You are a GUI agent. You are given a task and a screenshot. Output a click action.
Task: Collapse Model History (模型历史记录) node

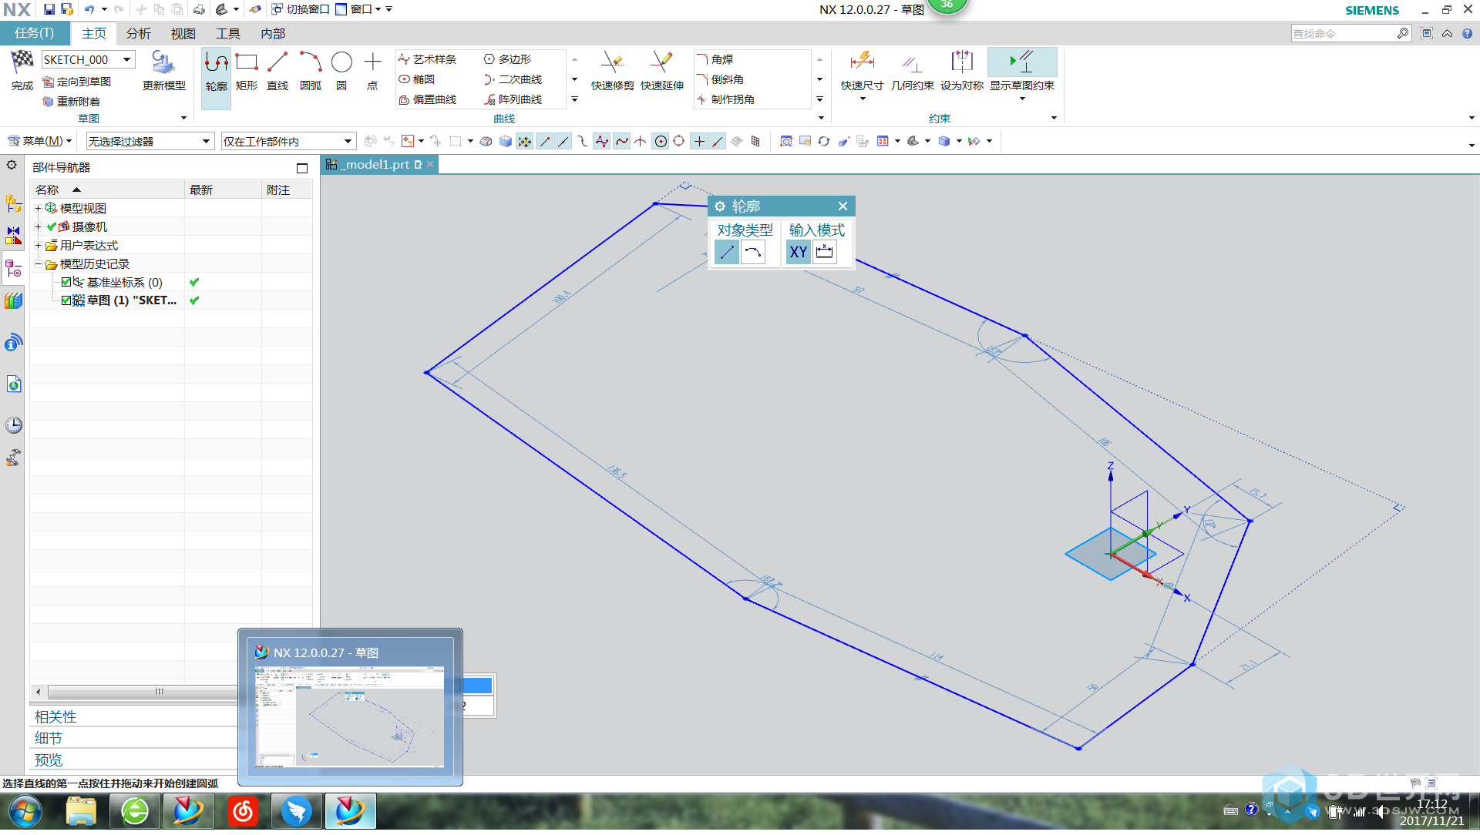pos(38,263)
